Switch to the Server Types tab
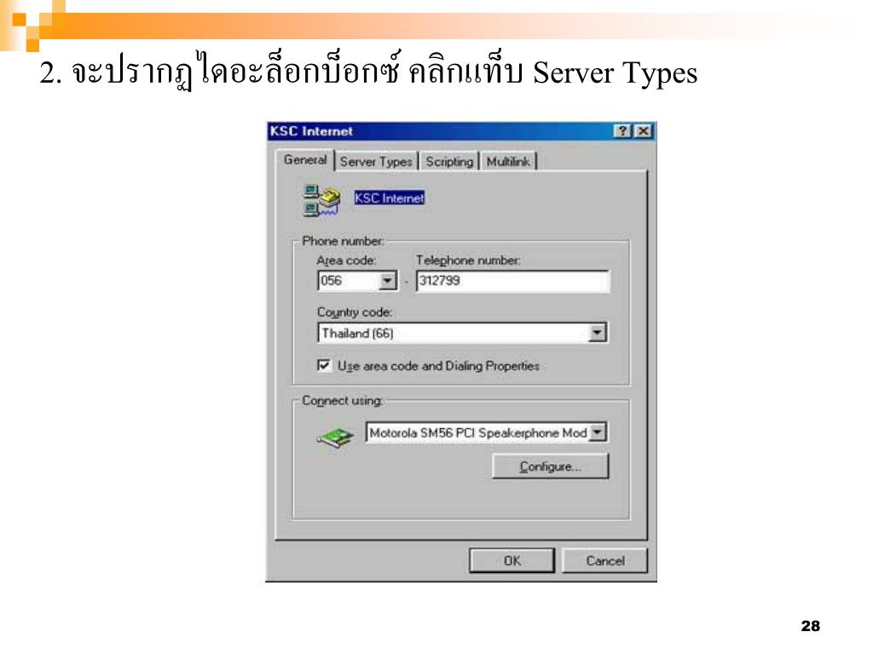Image resolution: width=873 pixels, height=655 pixels. [x=376, y=161]
